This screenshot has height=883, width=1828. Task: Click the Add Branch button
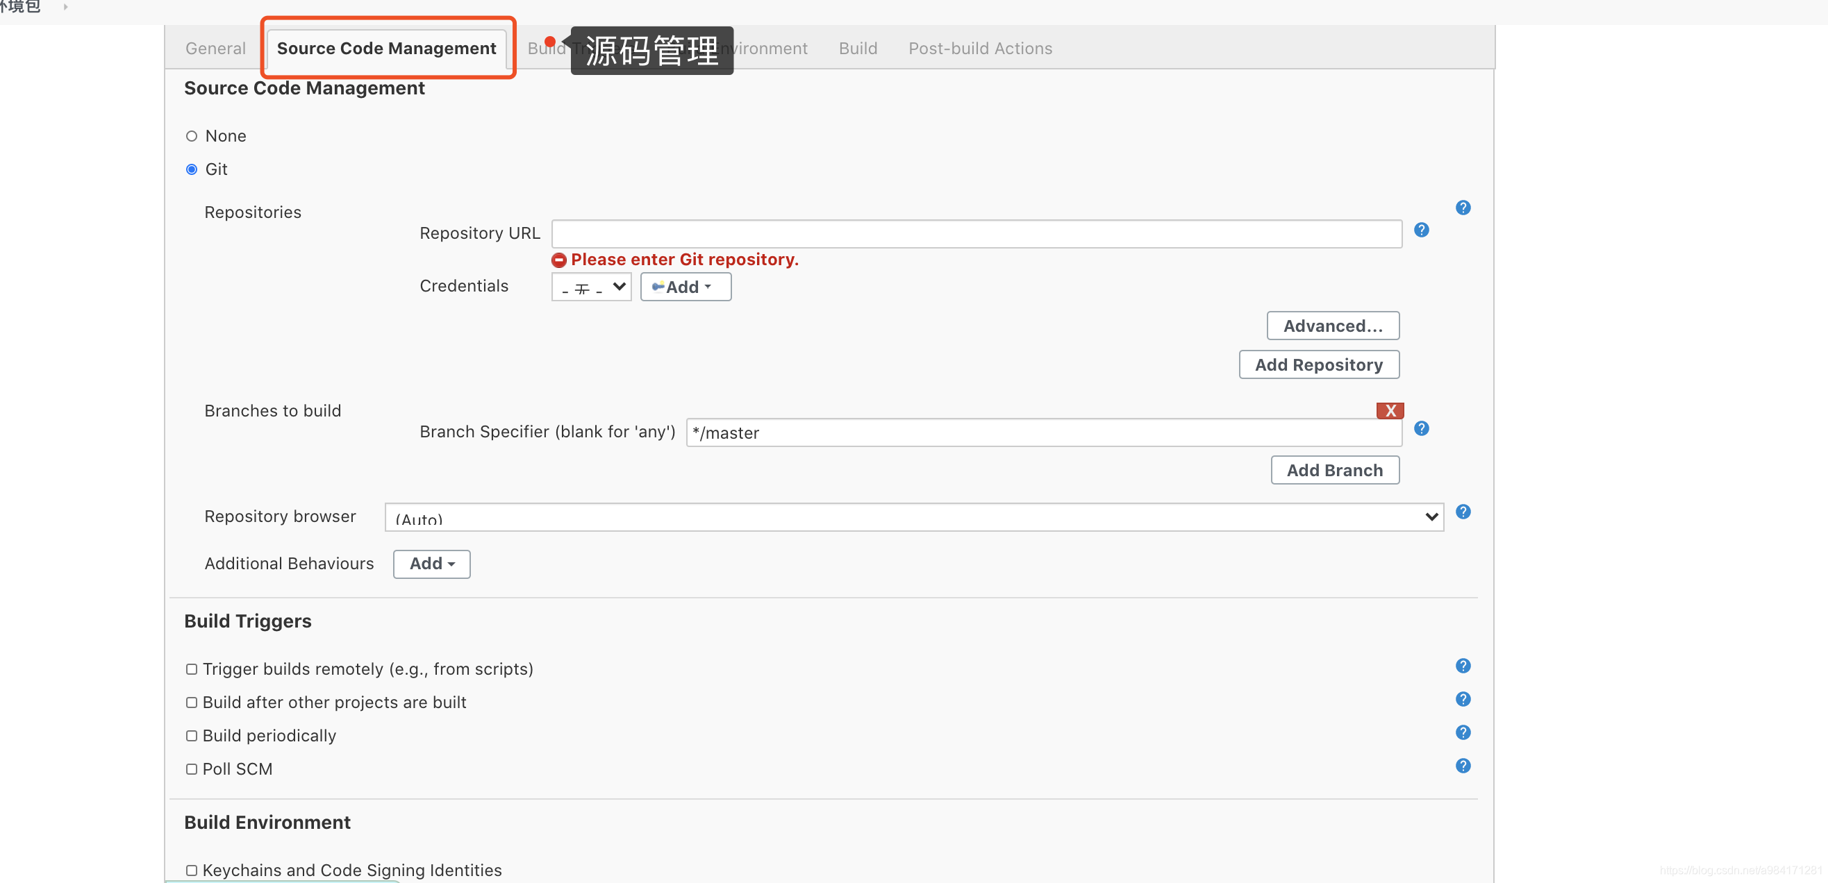(1333, 469)
